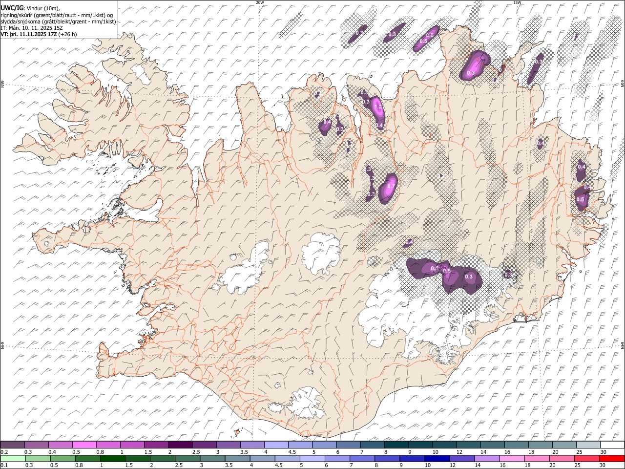This screenshot has height=469, width=625.
Task: Click the '18' label under upper legend
Action: (x=531, y=452)
